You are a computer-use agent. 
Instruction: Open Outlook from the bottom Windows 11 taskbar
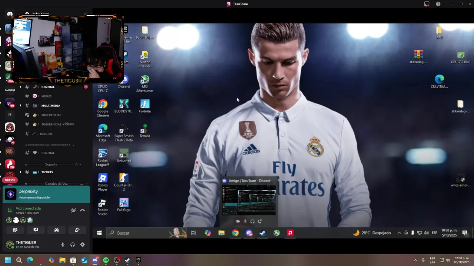[84, 260]
